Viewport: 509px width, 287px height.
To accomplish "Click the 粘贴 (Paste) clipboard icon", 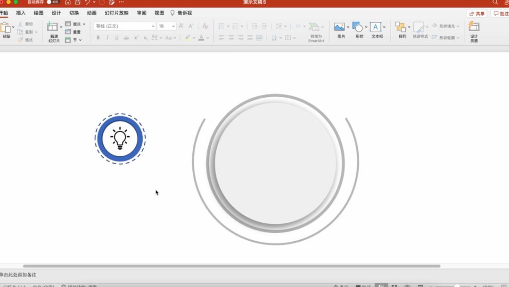I will coord(6,28).
